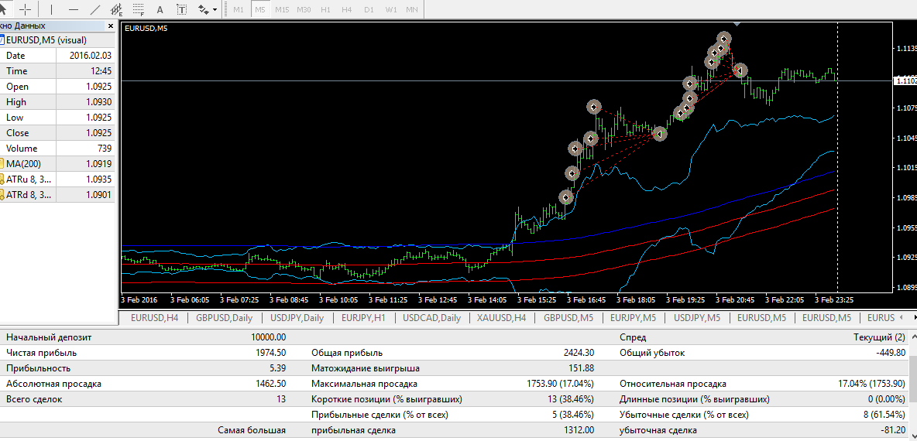917x441 pixels.
Task: Click largest profit trade value 1312.00
Action: (x=579, y=430)
